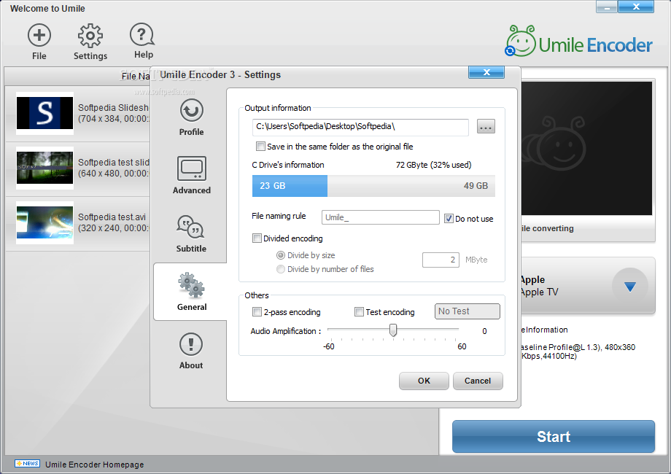Switch to the Subtitle settings section
Image resolution: width=671 pixels, height=474 pixels.
click(191, 233)
